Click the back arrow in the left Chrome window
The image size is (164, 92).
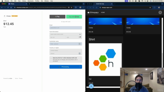coord(2,7)
